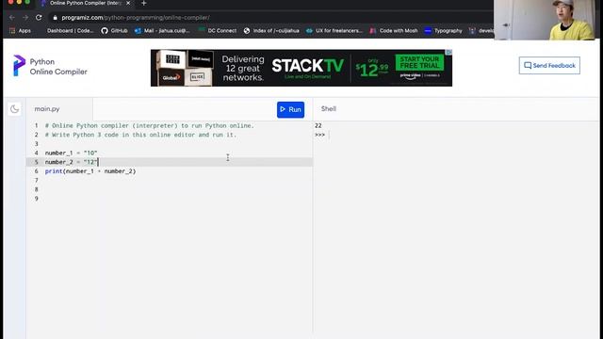Open the Code with Mosh bookmark
The width and height of the screenshot is (603, 339).
coord(394,31)
